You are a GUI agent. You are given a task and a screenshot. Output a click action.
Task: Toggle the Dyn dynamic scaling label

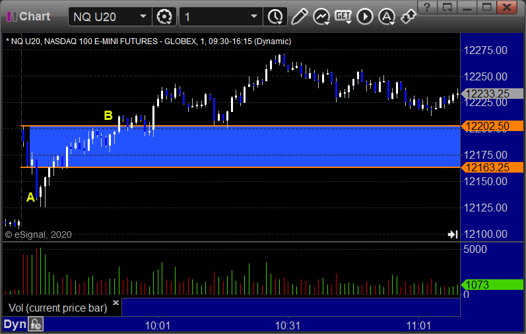(15, 324)
